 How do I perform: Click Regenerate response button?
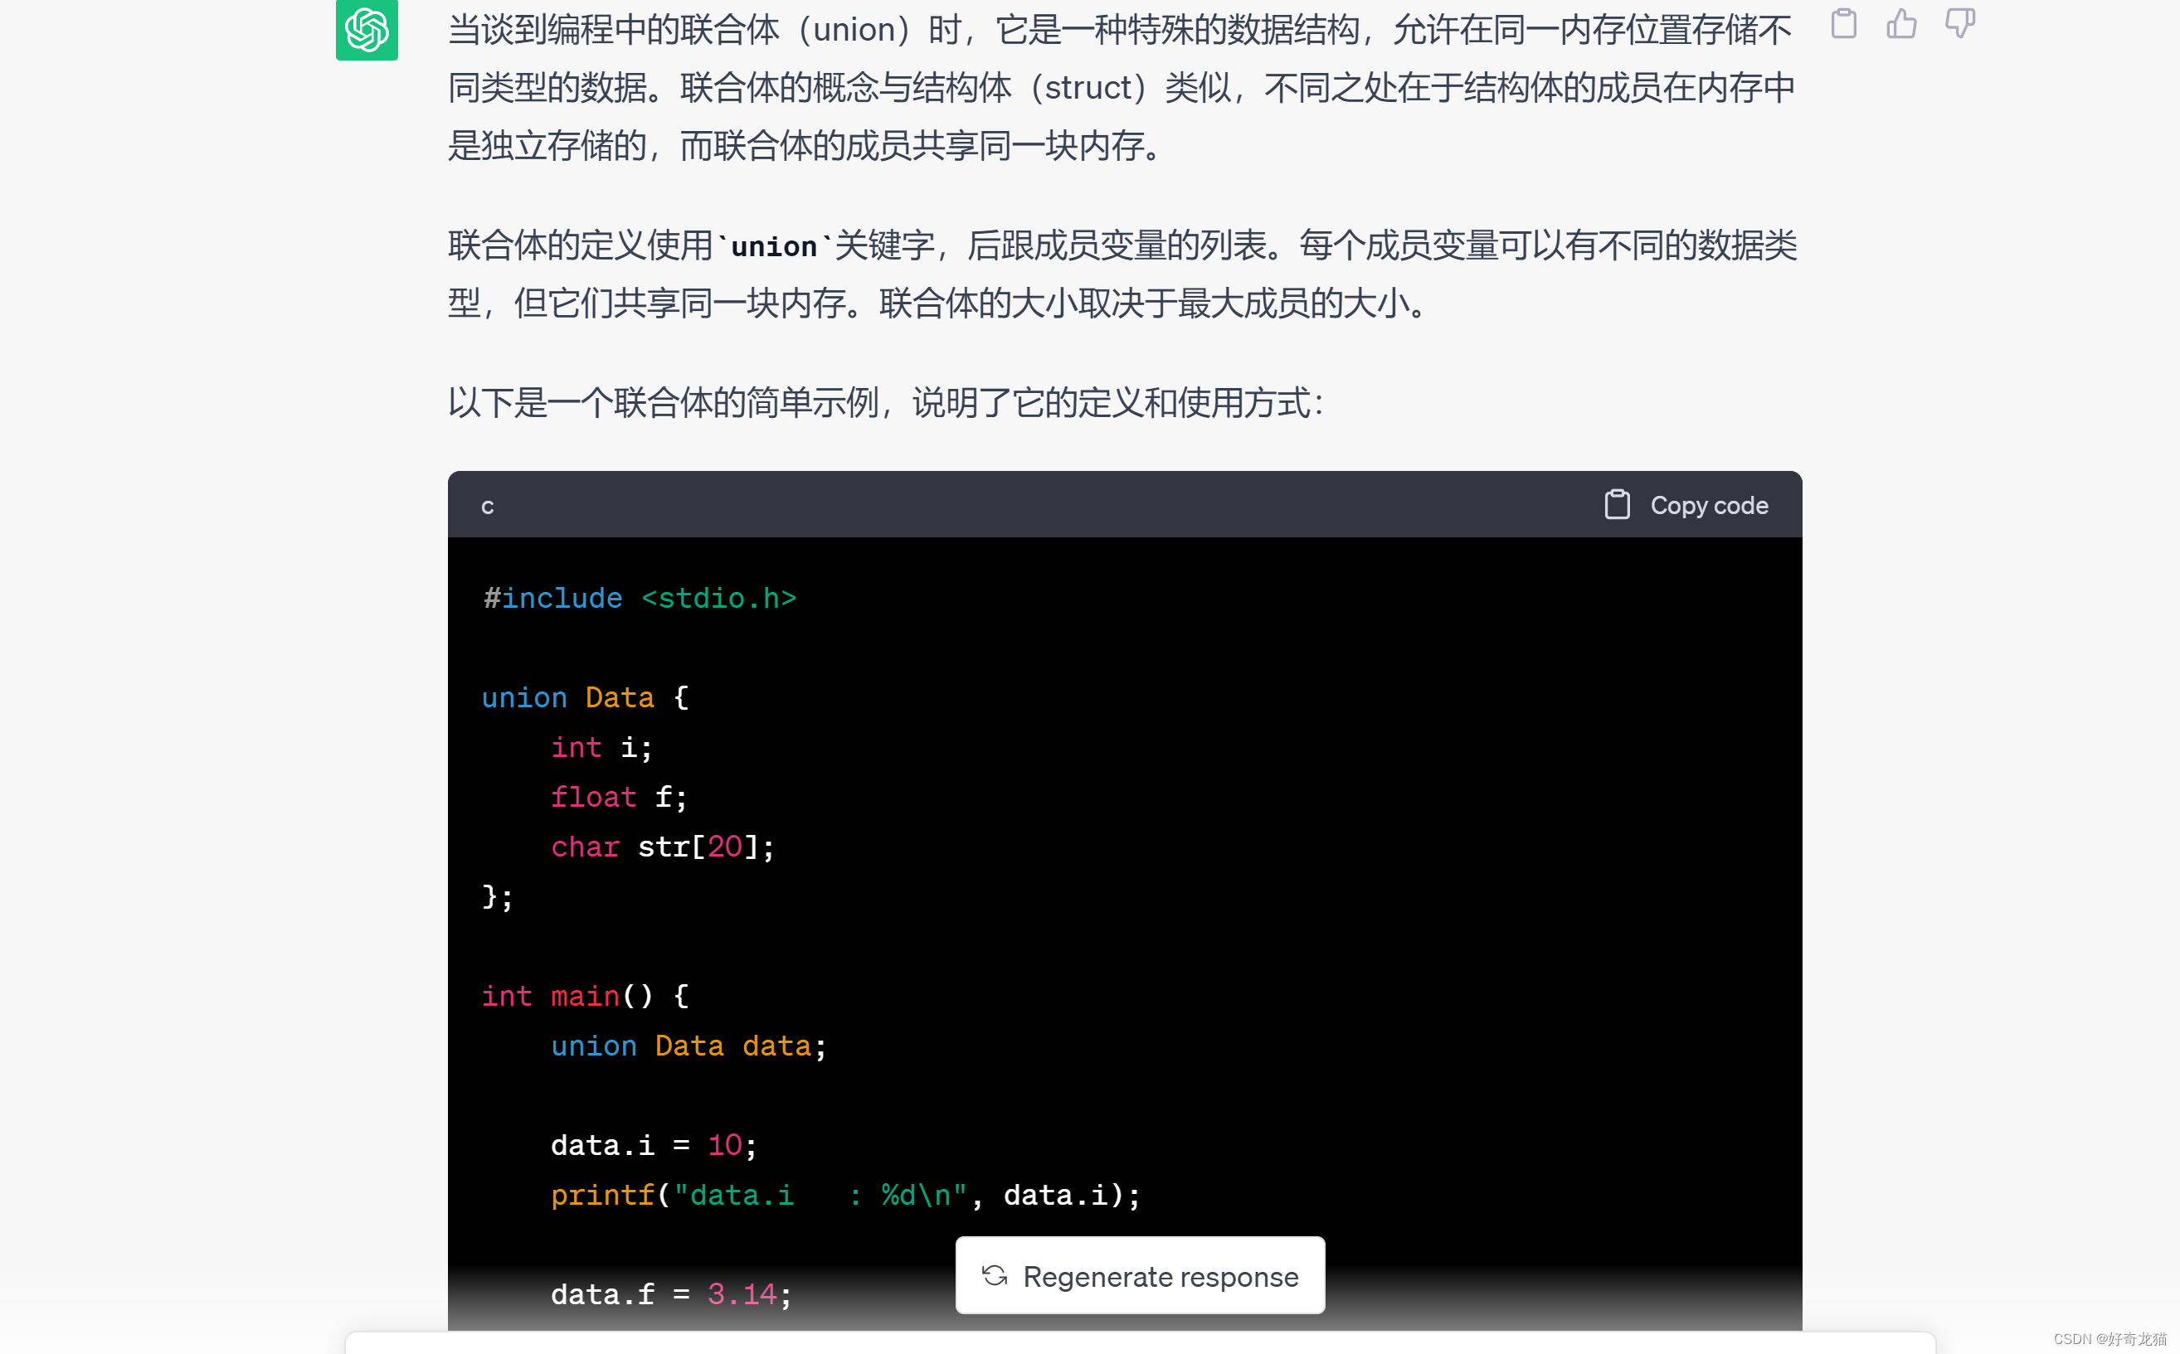point(1140,1275)
